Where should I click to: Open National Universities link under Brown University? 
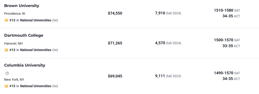36,20
